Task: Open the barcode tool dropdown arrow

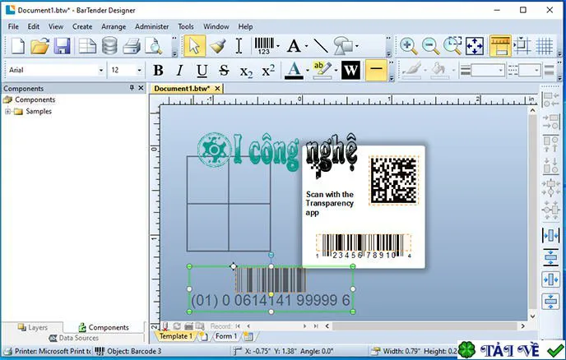Action: [278, 46]
